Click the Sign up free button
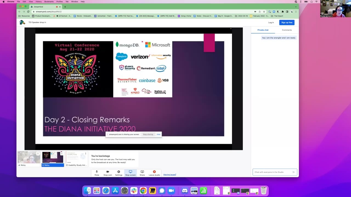351x197 pixels. pyautogui.click(x=287, y=22)
